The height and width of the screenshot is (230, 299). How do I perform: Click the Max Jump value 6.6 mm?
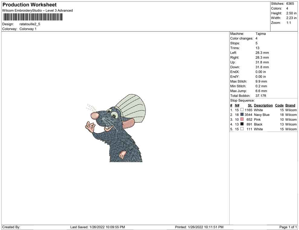[x=261, y=91]
